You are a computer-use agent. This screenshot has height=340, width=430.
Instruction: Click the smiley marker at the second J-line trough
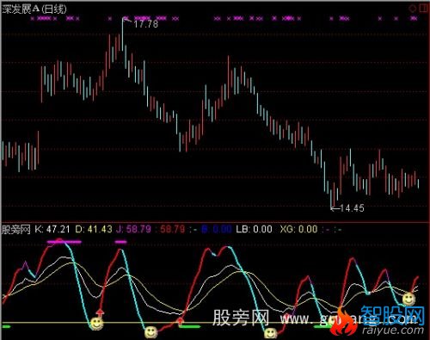150,332
